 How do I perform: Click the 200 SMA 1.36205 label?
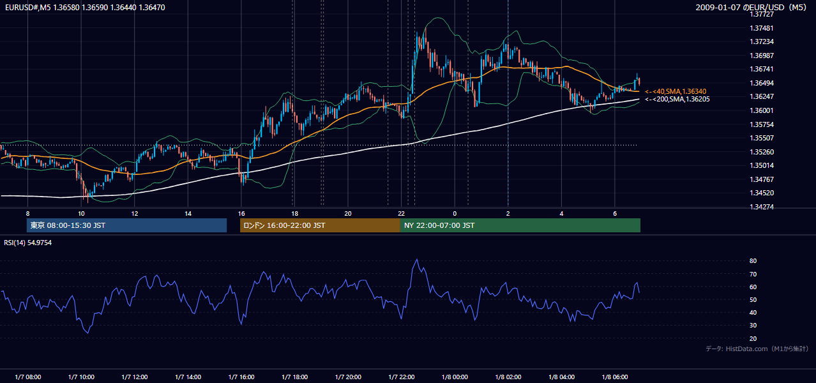click(x=677, y=99)
